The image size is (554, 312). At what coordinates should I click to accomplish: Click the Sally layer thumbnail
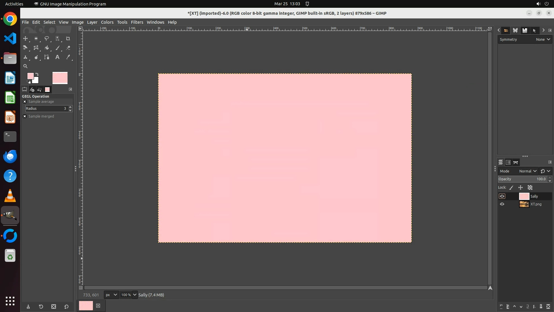524,196
